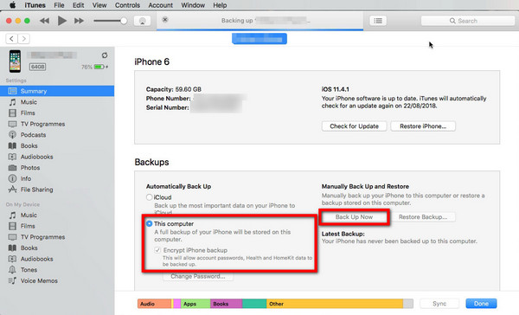Click the Apps segment of storage bar
Image resolution: width=519 pixels, height=315 pixels.
[195, 304]
